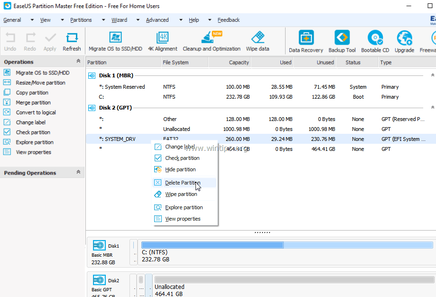Sort by the Unused column header
This screenshot has width=436, height=297.
tap(315, 62)
